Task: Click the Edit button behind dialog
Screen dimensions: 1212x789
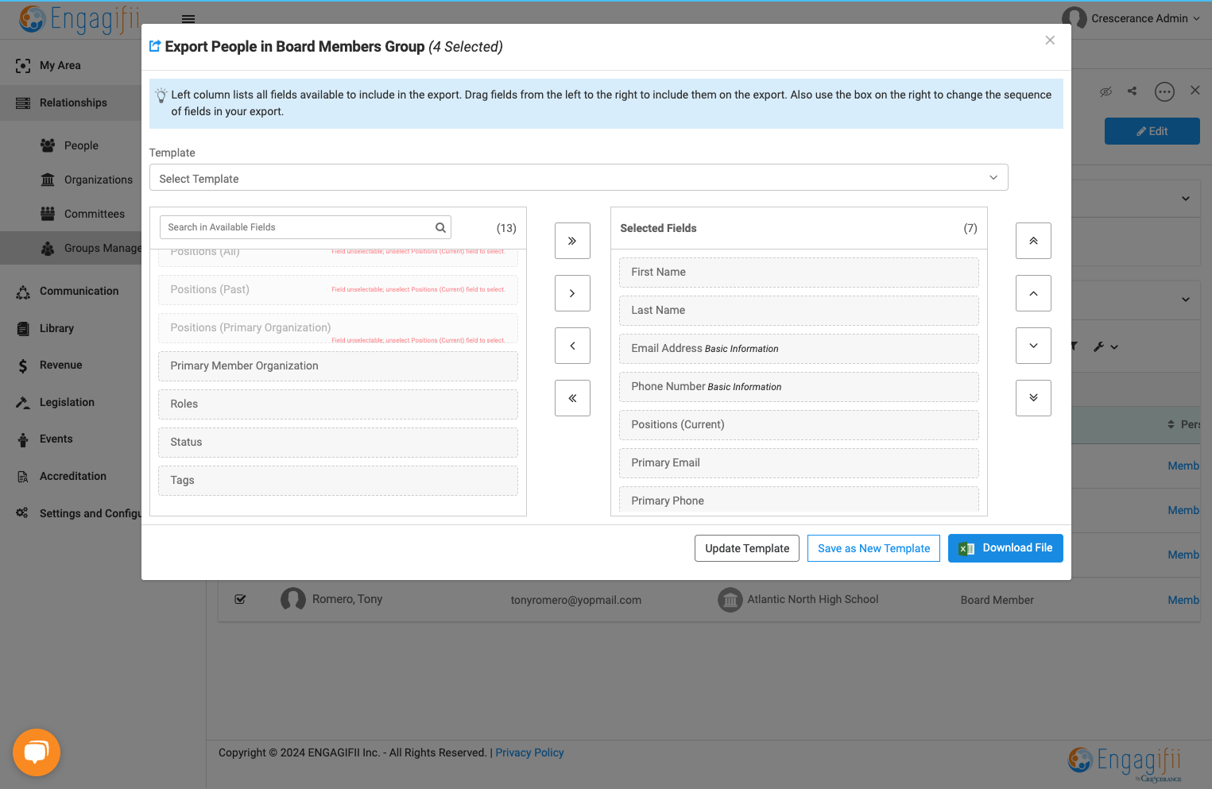Action: [x=1152, y=131]
